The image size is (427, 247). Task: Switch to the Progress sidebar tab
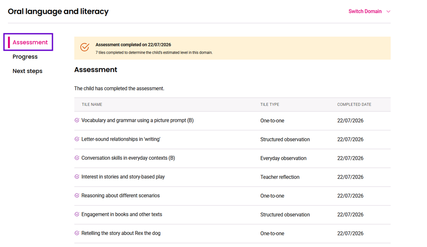[x=25, y=57]
